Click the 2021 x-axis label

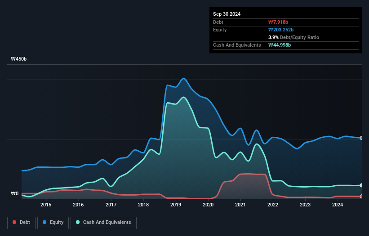240,205
